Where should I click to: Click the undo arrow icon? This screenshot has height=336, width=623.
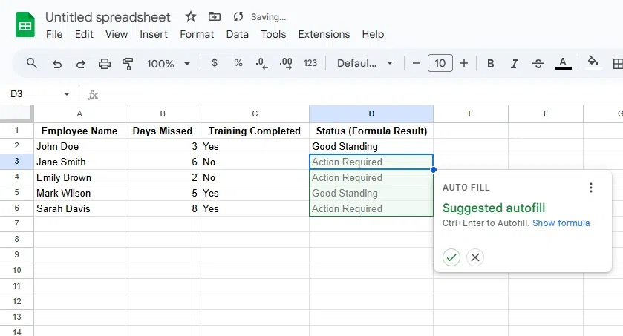(x=57, y=64)
